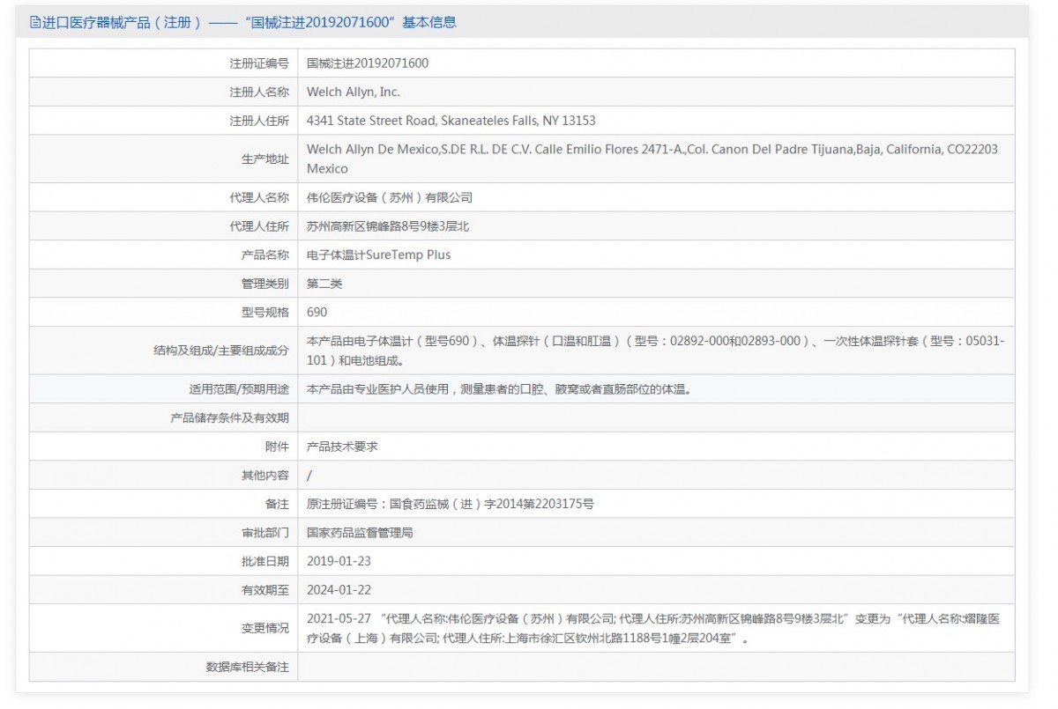Click the header title containing "基本信息"
The image size is (1058, 709).
click(x=249, y=23)
